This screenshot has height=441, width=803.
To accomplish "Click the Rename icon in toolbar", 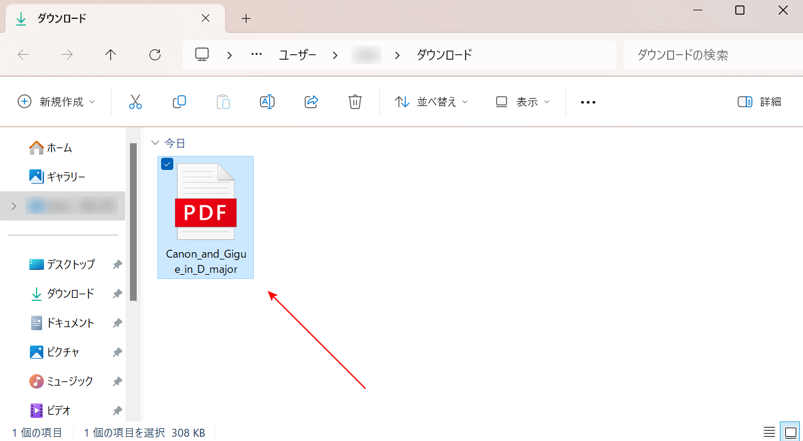I will coord(267,102).
